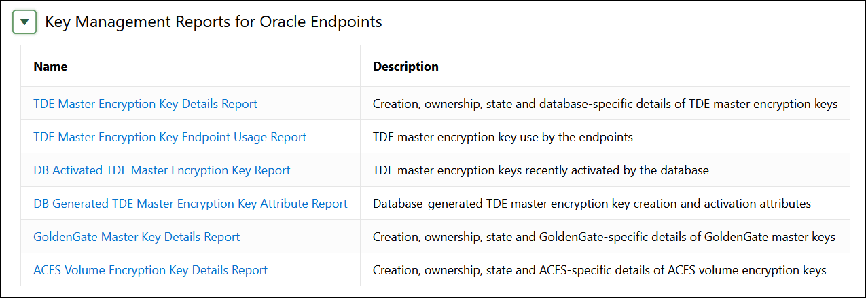This screenshot has width=866, height=298.
Task: Click the Description column header
Action: (x=405, y=67)
